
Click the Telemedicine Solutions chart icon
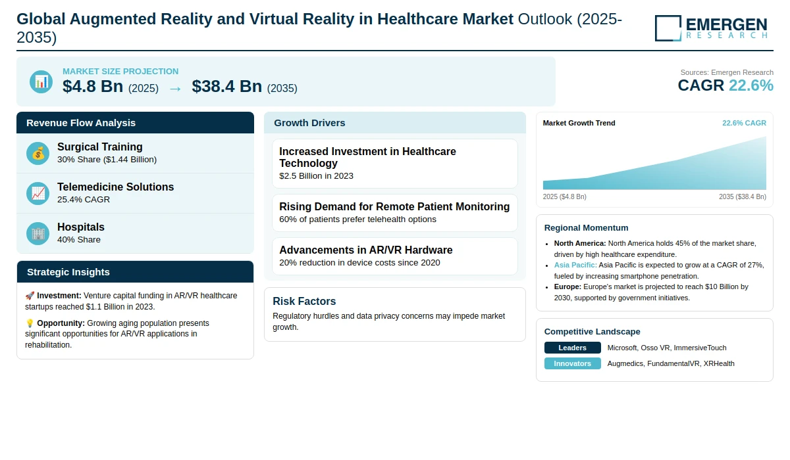point(38,193)
